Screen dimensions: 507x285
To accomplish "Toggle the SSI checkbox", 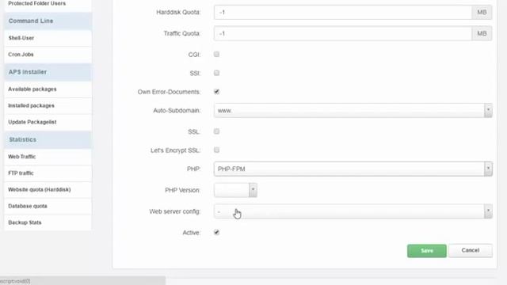I will point(216,73).
